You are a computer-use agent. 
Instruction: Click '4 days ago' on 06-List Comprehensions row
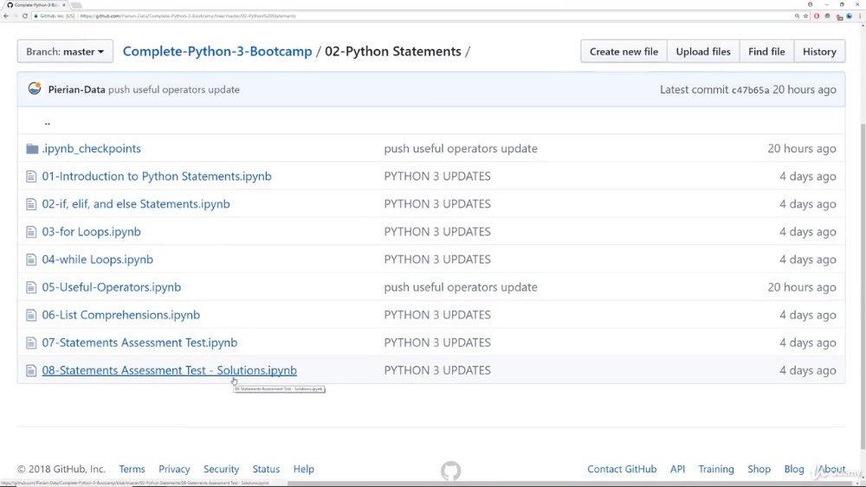click(807, 315)
